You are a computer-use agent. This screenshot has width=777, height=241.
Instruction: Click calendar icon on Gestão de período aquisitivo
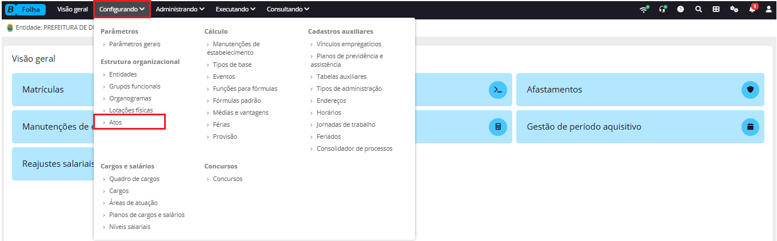click(x=751, y=126)
